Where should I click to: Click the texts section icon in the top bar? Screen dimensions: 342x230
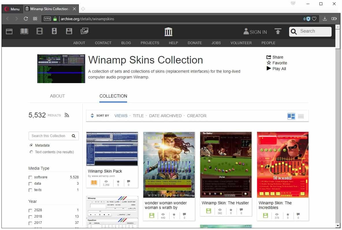[x=24, y=31]
